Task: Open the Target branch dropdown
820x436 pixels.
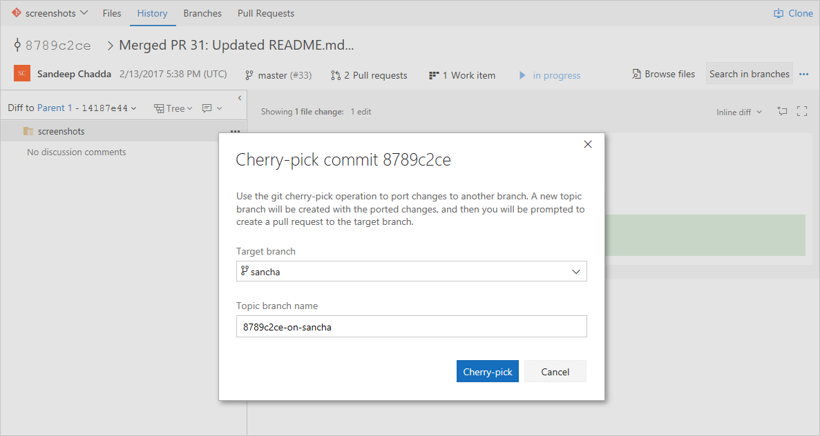Action: tap(412, 271)
